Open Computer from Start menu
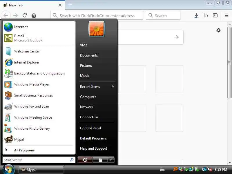 [x=88, y=97]
